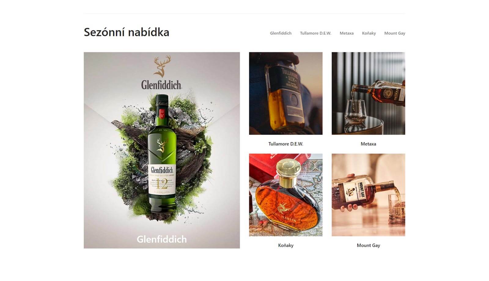Open the Mount Gay rum thumbnail

[x=368, y=195]
